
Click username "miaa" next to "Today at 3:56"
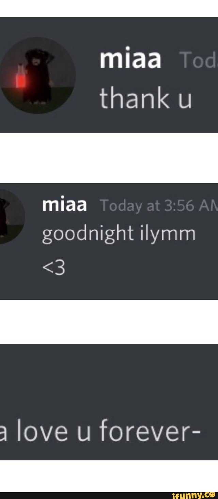65,205
